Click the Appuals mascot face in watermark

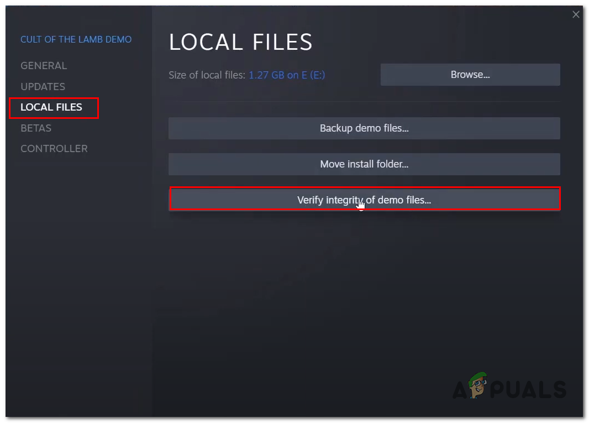[478, 385]
